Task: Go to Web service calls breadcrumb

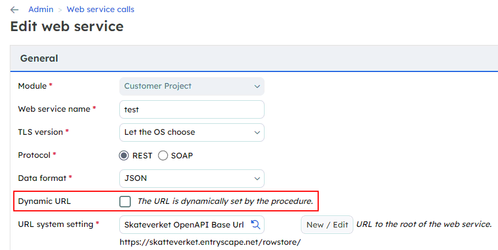Action: click(100, 10)
